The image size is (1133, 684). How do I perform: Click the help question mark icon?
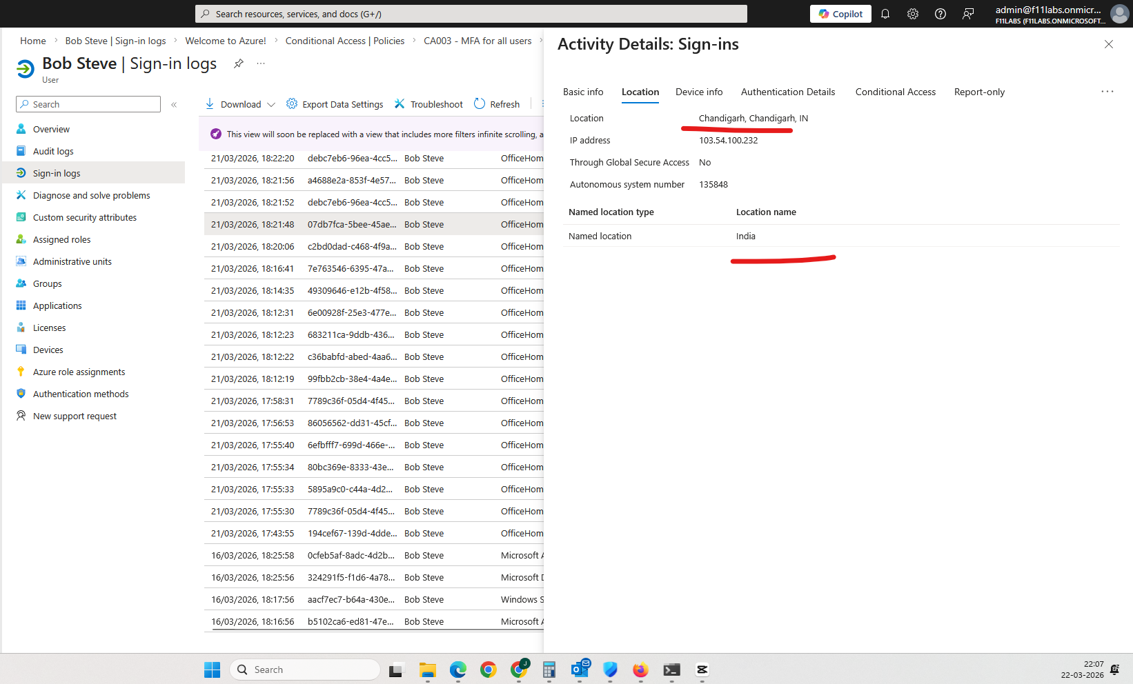pyautogui.click(x=940, y=14)
